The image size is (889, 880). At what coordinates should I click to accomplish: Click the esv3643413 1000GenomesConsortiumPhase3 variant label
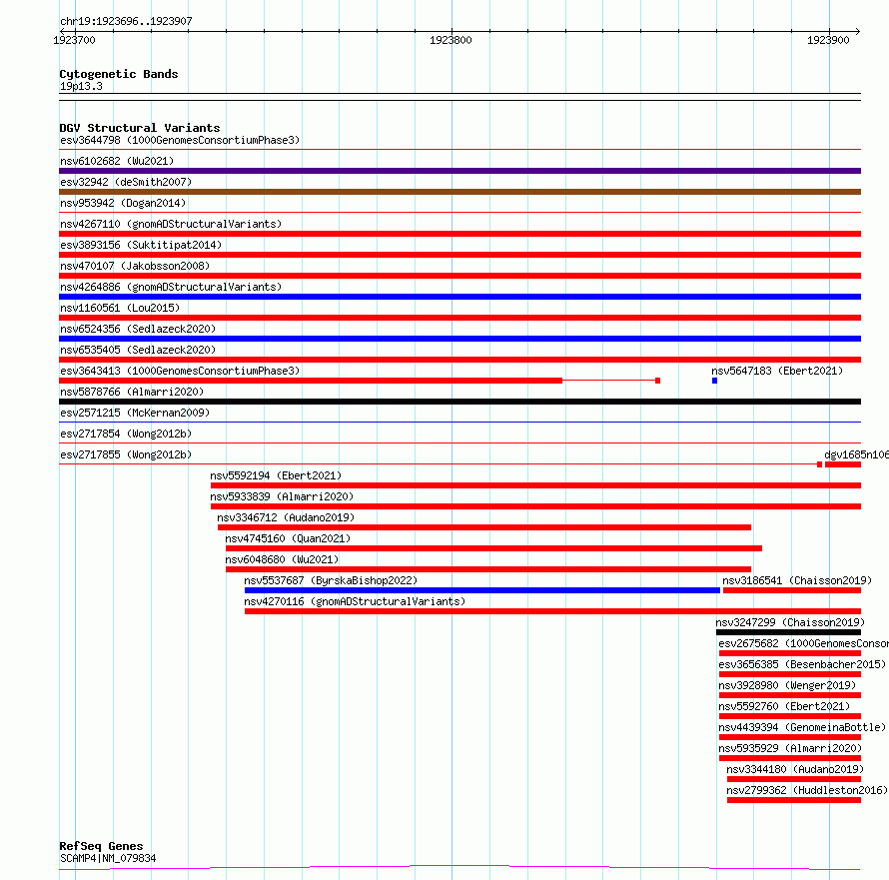(180, 371)
